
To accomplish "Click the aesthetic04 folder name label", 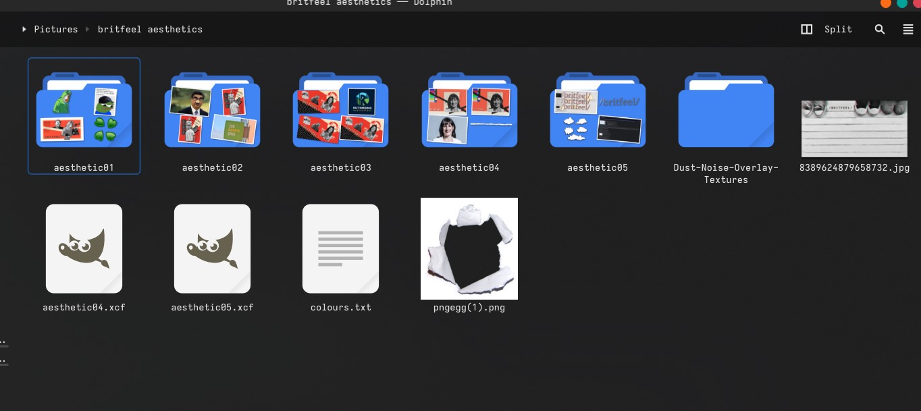I will click(469, 167).
